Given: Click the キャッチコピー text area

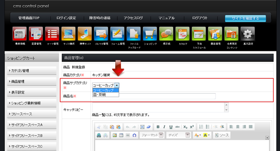Looking at the screenshot, I should coord(160,108).
